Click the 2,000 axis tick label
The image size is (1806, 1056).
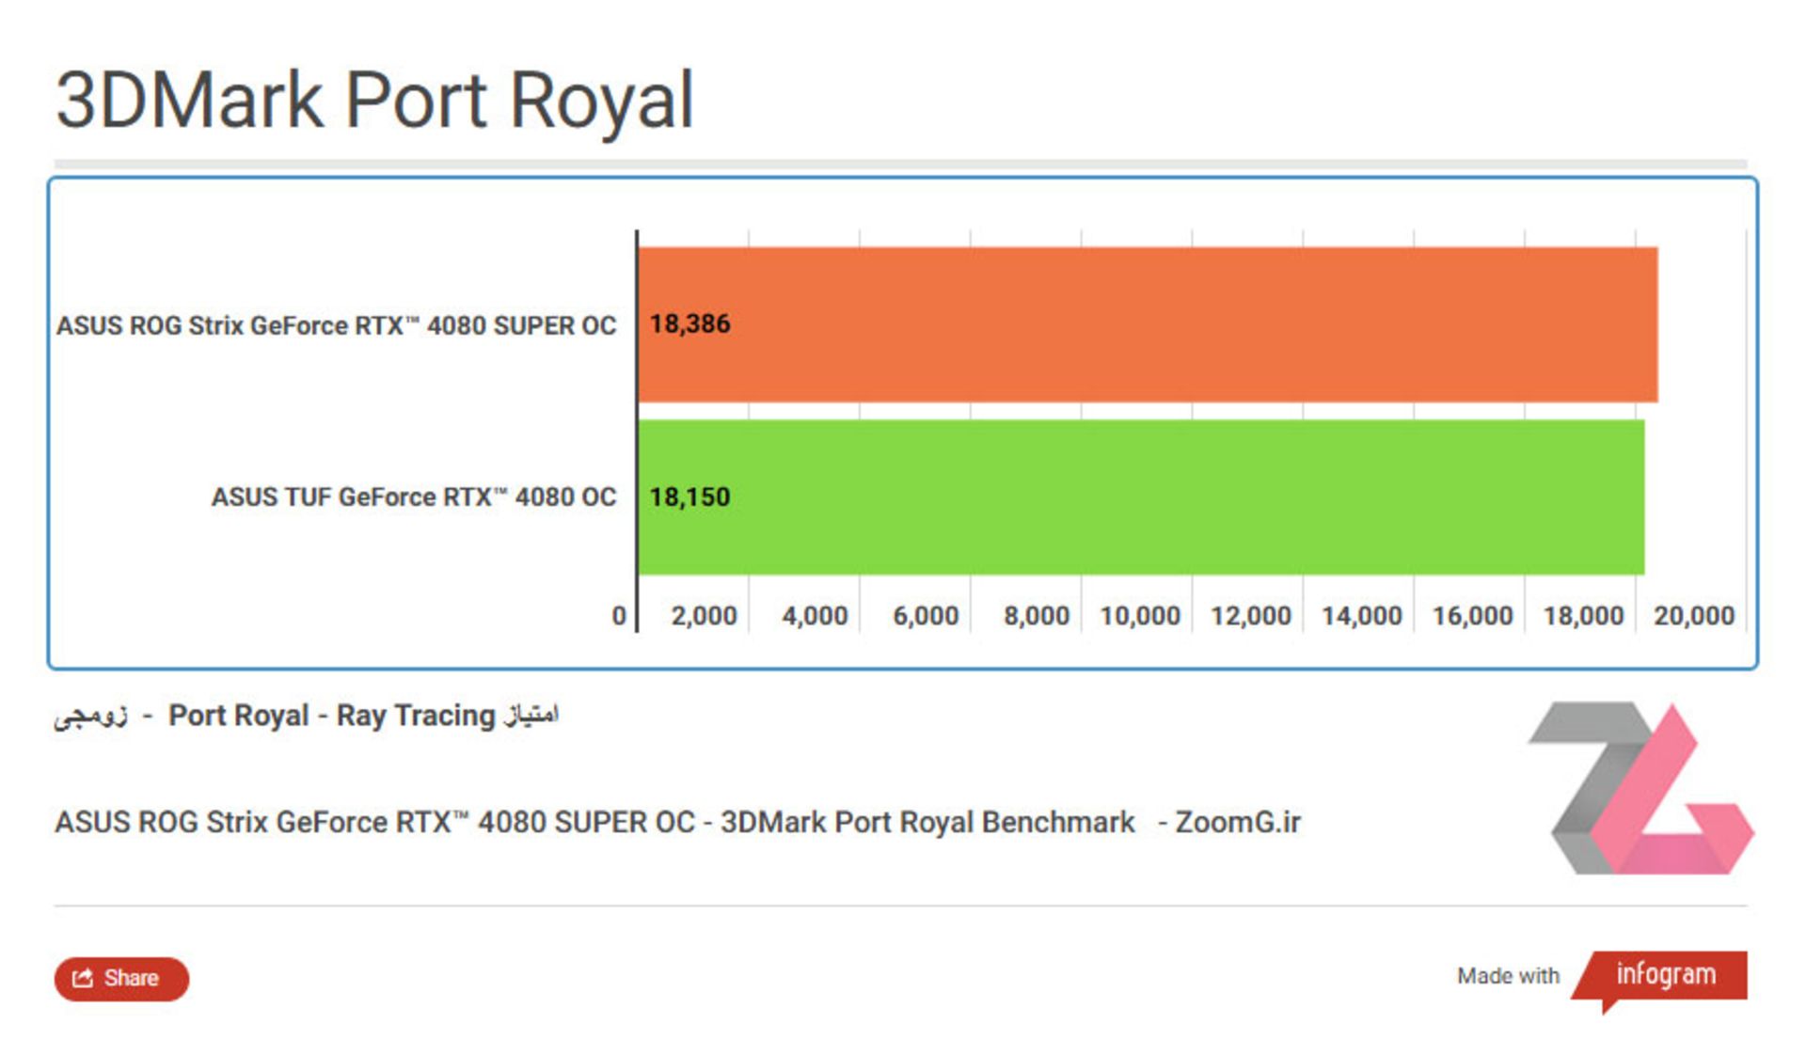(704, 616)
